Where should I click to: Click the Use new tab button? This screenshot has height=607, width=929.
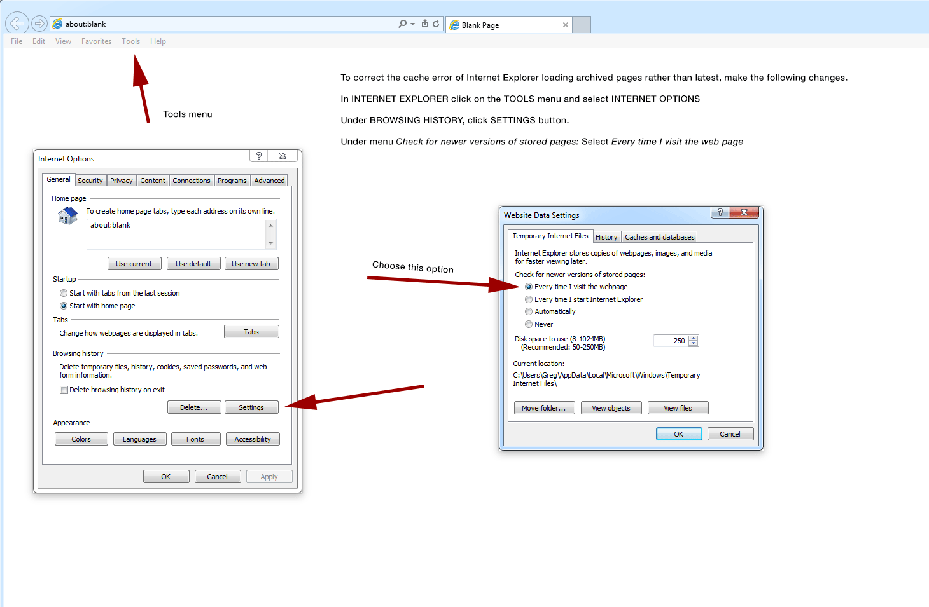[251, 264]
